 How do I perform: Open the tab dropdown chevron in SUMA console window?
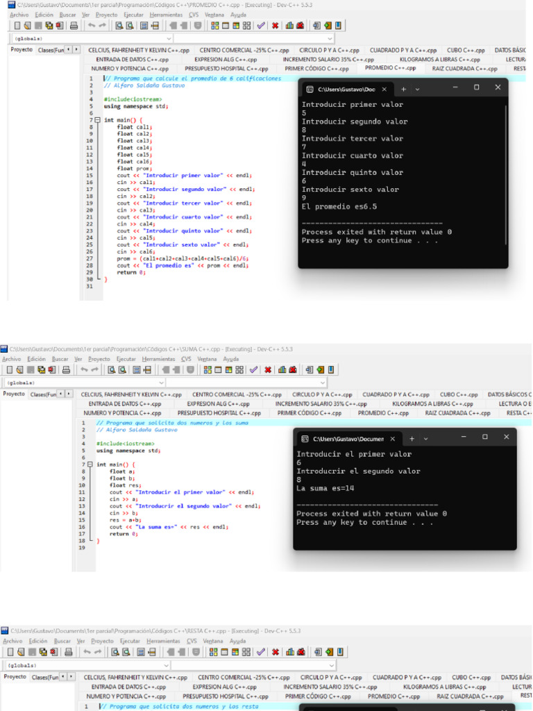tap(426, 439)
